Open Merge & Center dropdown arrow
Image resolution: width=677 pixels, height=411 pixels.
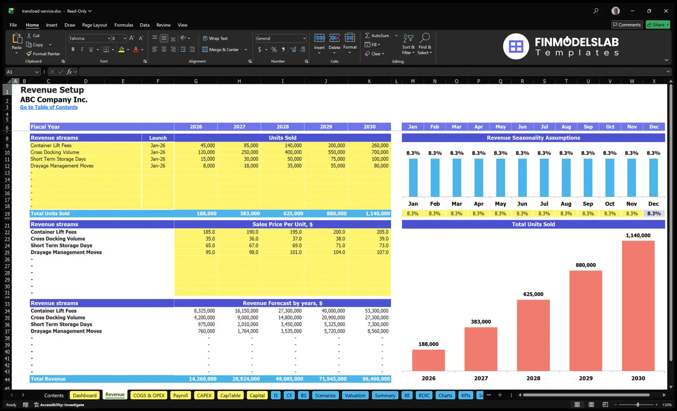click(246, 50)
